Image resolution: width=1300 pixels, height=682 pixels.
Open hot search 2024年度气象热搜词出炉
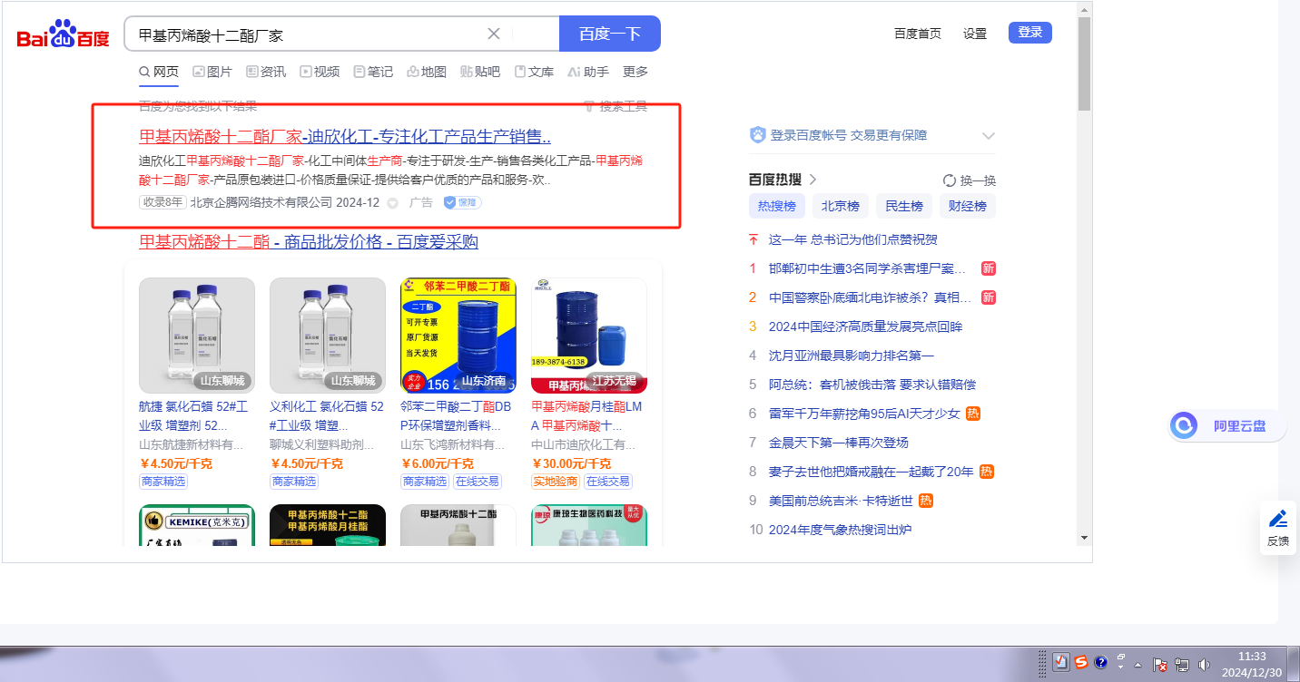841,530
